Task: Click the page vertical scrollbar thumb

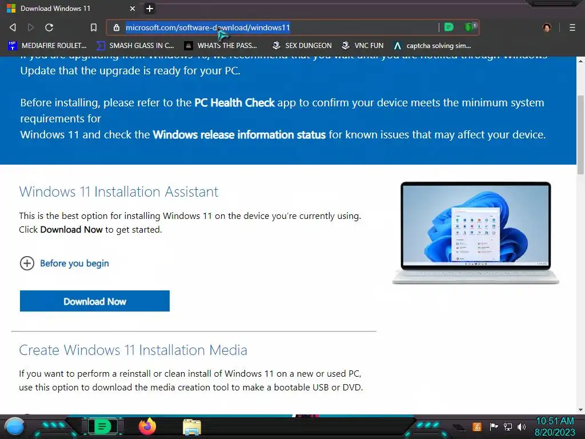Action: 580,135
